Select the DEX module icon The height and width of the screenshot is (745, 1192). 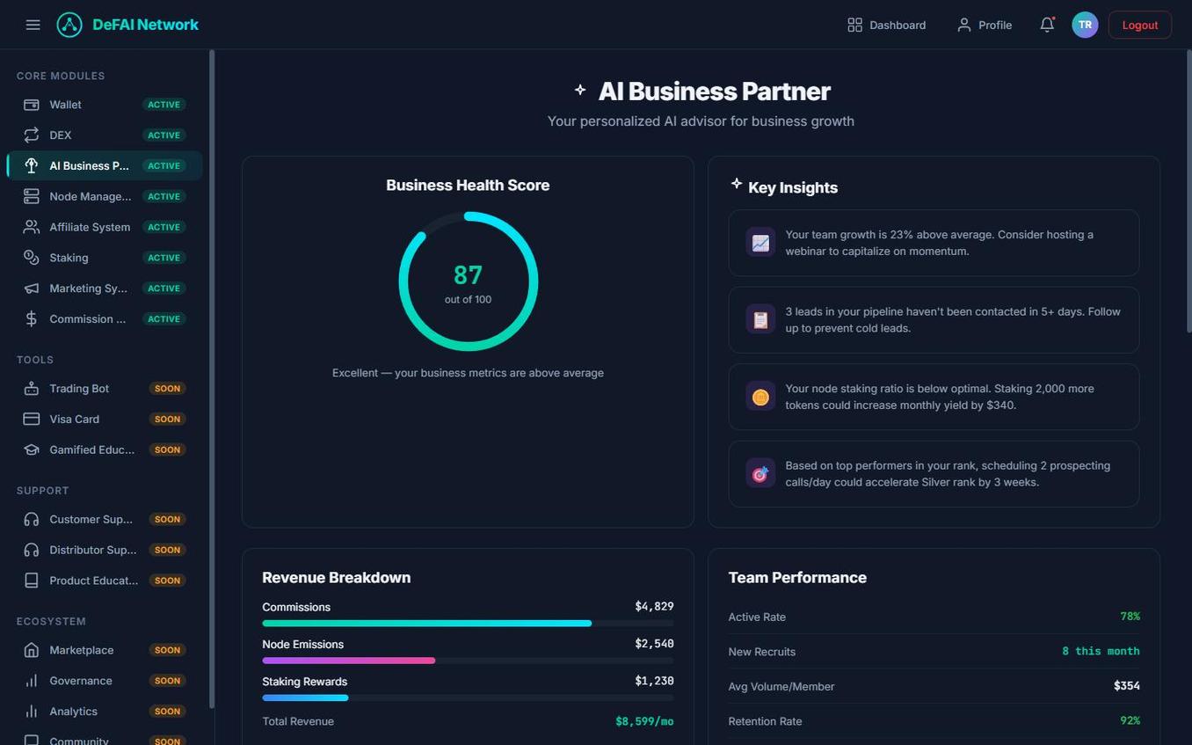point(31,135)
